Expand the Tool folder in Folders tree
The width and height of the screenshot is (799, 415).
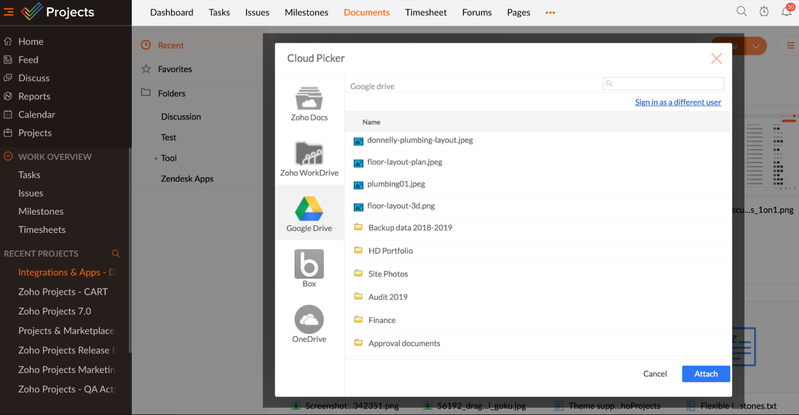tap(156, 158)
